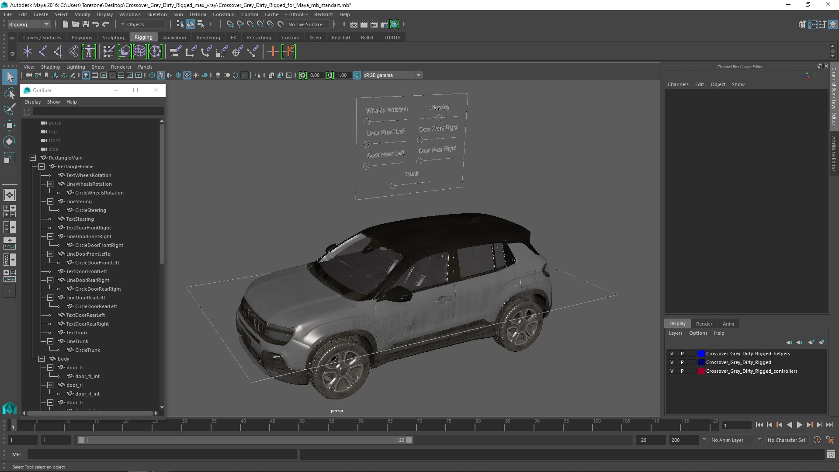Open Animation Preferences running-figure icon
This screenshot has width=839, height=472.
pos(830,440)
